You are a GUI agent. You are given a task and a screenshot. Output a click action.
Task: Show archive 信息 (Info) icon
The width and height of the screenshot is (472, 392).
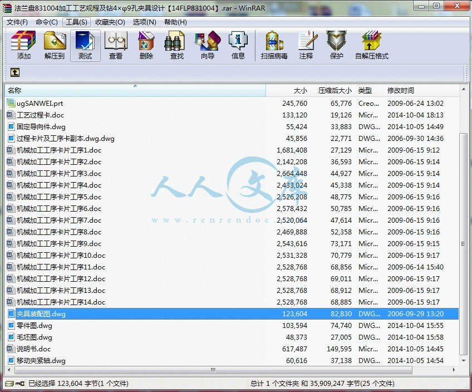pos(238,41)
